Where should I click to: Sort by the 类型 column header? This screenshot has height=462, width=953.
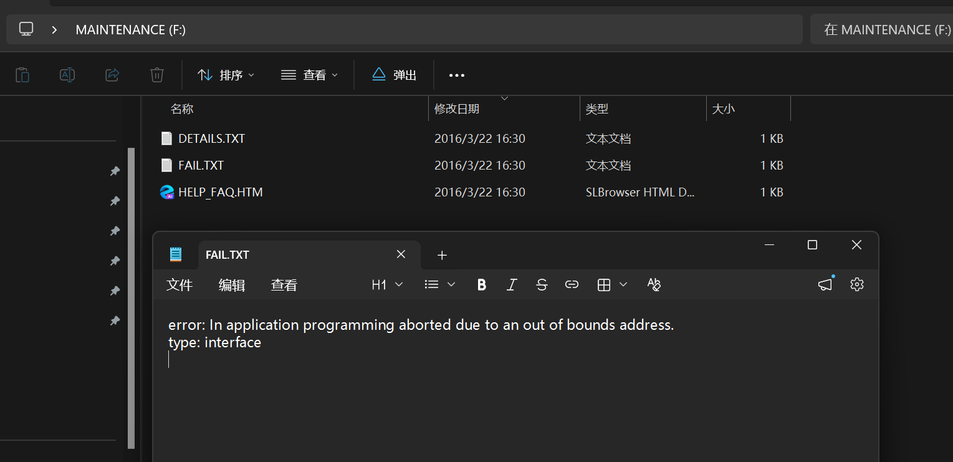[596, 108]
